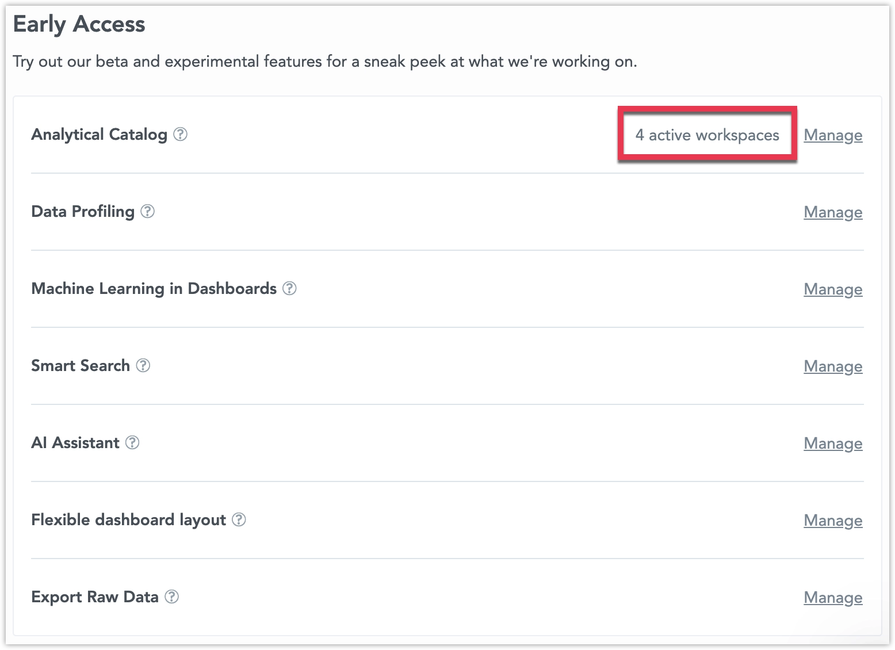The width and height of the screenshot is (895, 650).
Task: Click the Early Access heading
Action: 79,24
